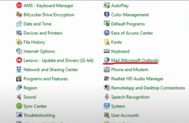
Task: Click the BitLocker Drive Encryption icon
Action: (x=19, y=15)
